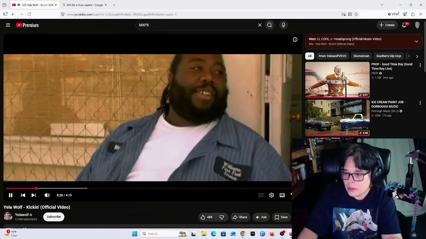The image size is (426, 239).
Task: Toggle the browser VPN
Action: [393, 14]
